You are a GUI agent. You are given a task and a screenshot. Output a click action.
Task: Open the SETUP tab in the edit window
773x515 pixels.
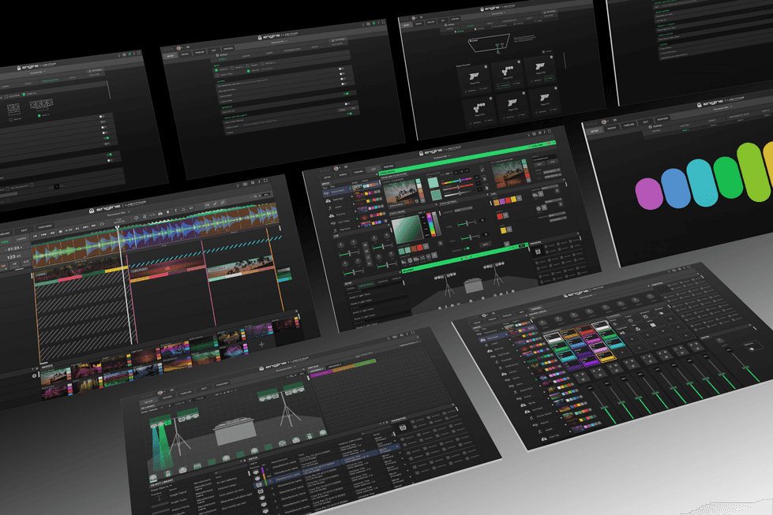(x=328, y=177)
